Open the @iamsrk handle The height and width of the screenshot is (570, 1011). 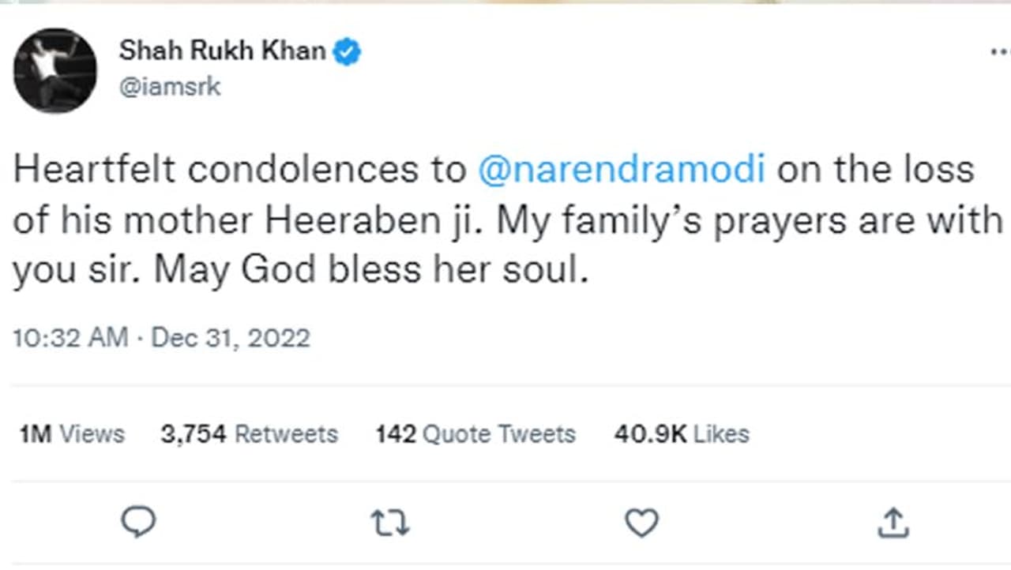[170, 86]
